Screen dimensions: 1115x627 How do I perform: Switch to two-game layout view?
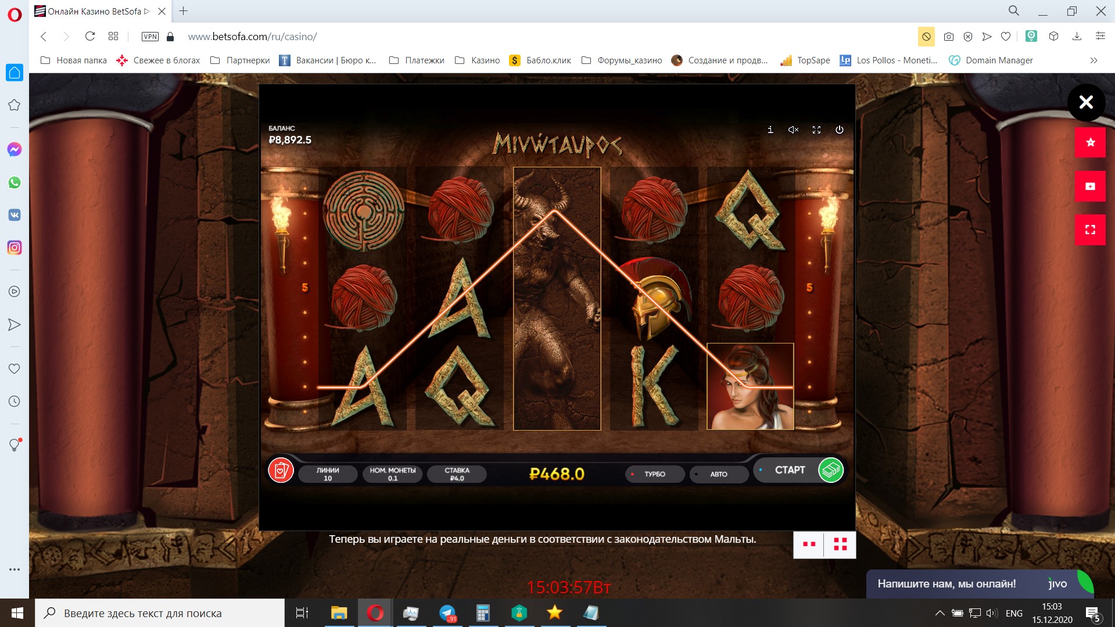pos(809,544)
